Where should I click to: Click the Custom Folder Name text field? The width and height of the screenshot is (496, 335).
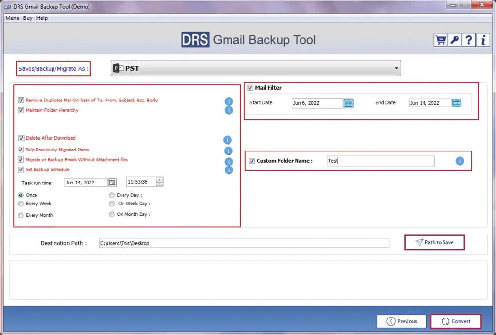[381, 161]
